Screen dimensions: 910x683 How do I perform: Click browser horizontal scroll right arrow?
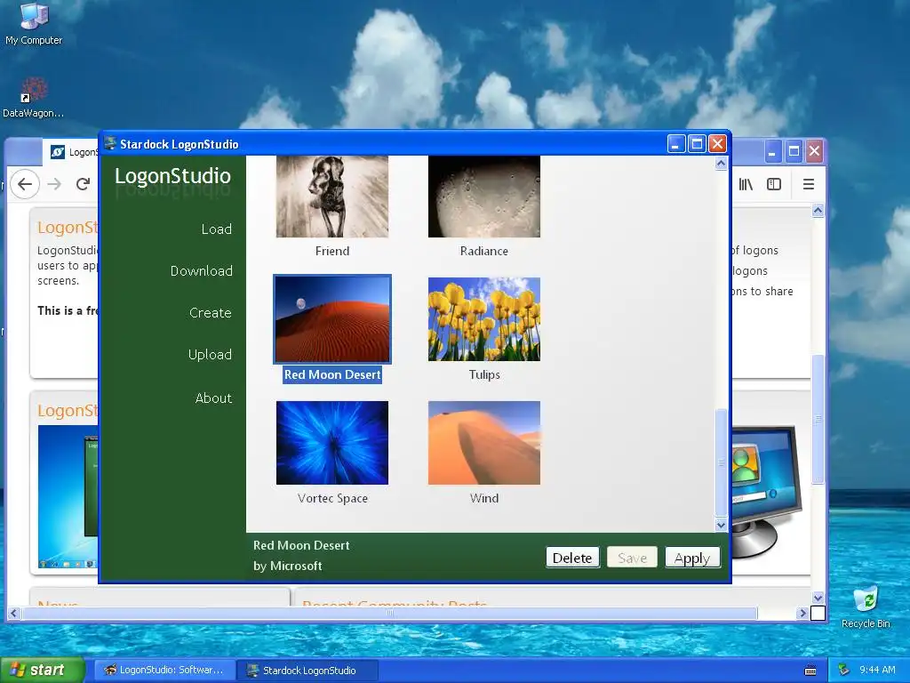pyautogui.click(x=802, y=613)
